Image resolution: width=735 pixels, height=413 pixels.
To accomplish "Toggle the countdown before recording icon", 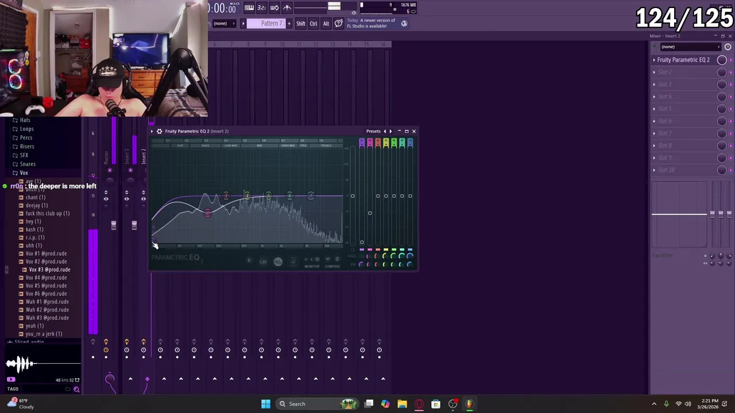I will [x=261, y=7].
